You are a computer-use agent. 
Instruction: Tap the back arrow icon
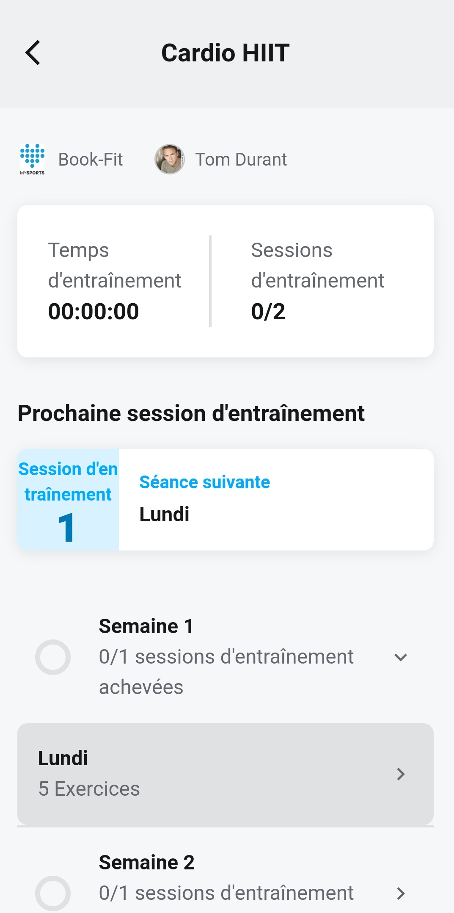[x=33, y=53]
